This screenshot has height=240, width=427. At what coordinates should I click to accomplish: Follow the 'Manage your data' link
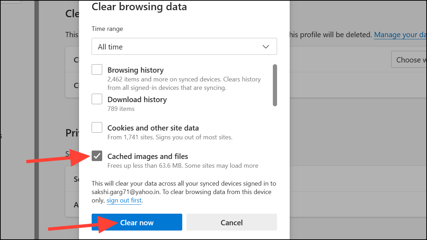[400, 34]
